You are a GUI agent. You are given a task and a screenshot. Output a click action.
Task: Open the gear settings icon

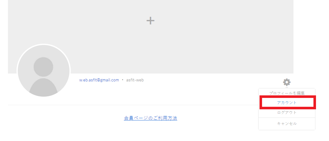click(286, 82)
